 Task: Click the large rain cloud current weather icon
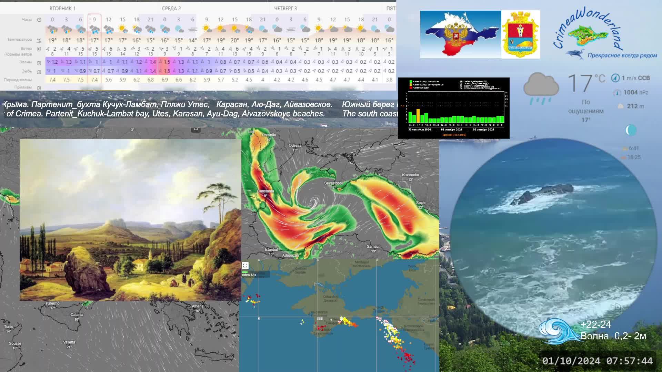click(x=541, y=88)
